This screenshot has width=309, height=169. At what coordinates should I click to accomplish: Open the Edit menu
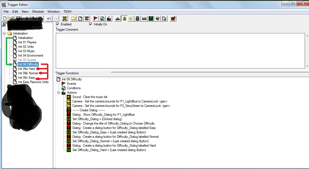tap(15, 12)
